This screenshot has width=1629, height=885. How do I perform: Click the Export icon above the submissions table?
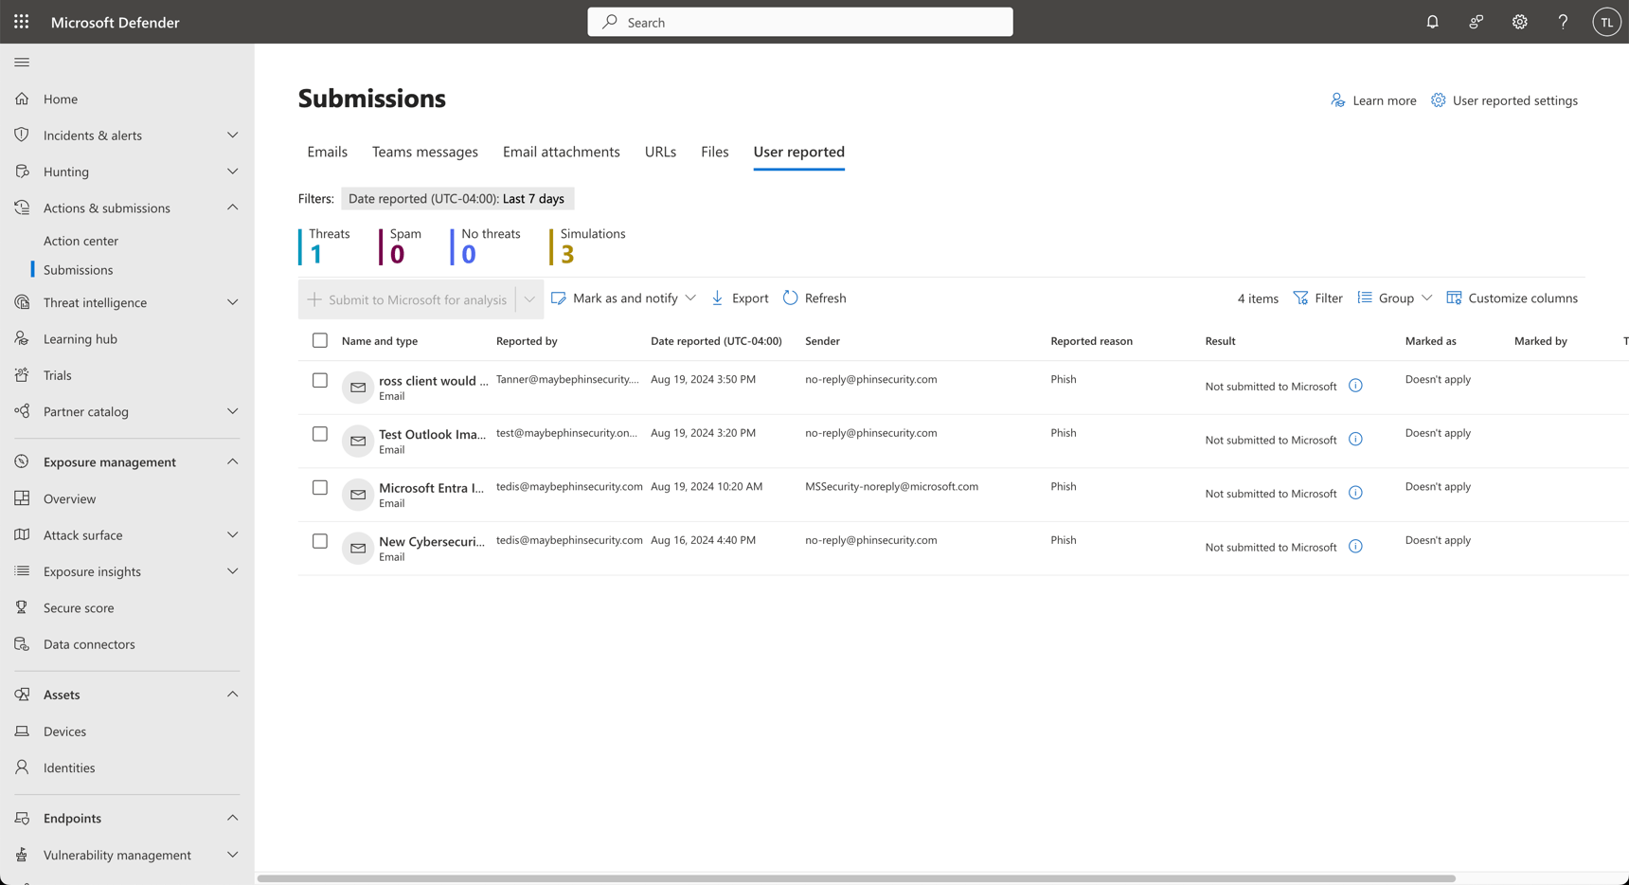720,298
